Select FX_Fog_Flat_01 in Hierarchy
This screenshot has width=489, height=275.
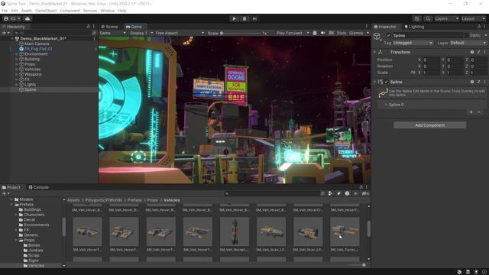pos(38,49)
